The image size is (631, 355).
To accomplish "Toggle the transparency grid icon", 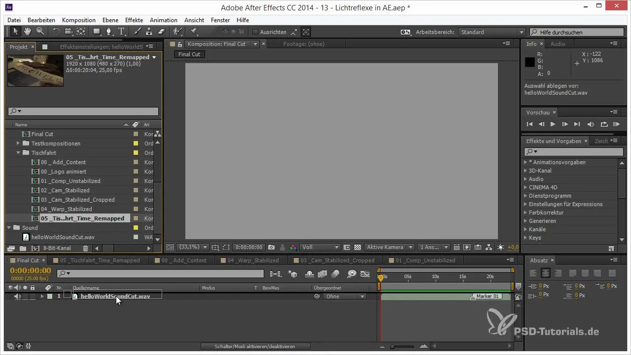I will 357,247.
